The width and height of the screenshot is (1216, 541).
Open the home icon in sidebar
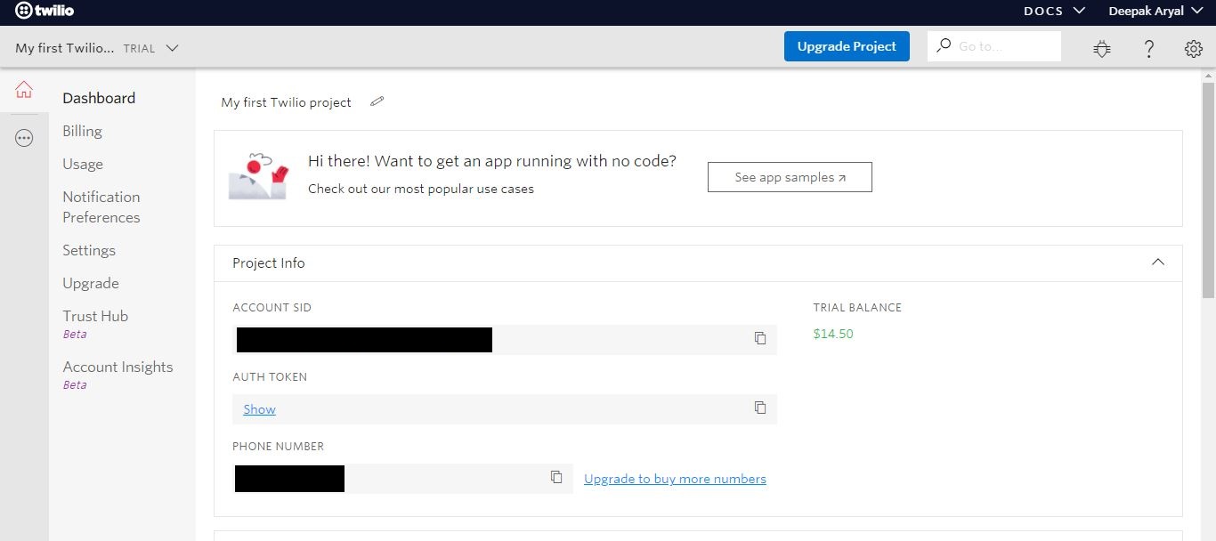[x=24, y=90]
